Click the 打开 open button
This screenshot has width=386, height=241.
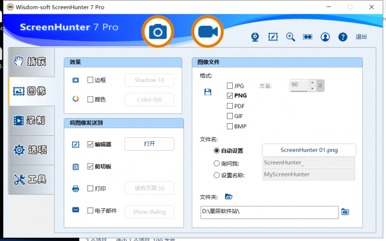pos(149,144)
